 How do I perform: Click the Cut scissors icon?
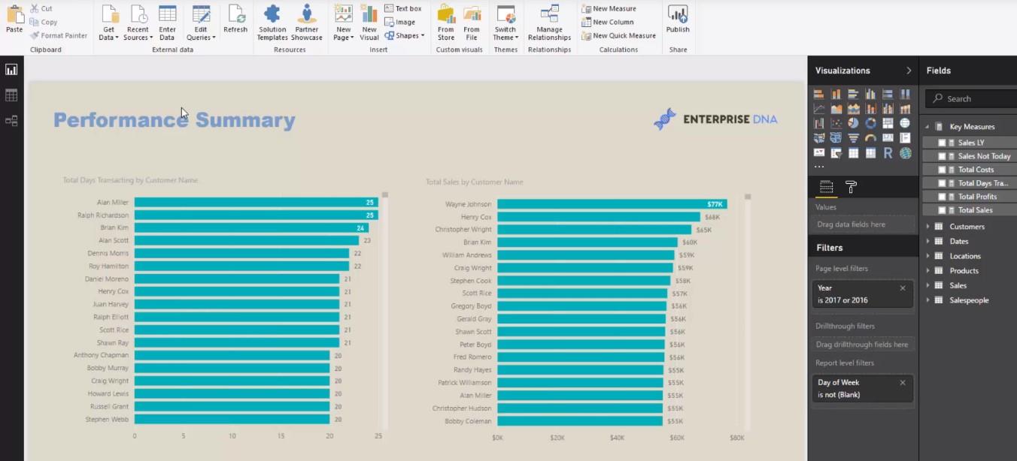(35, 8)
